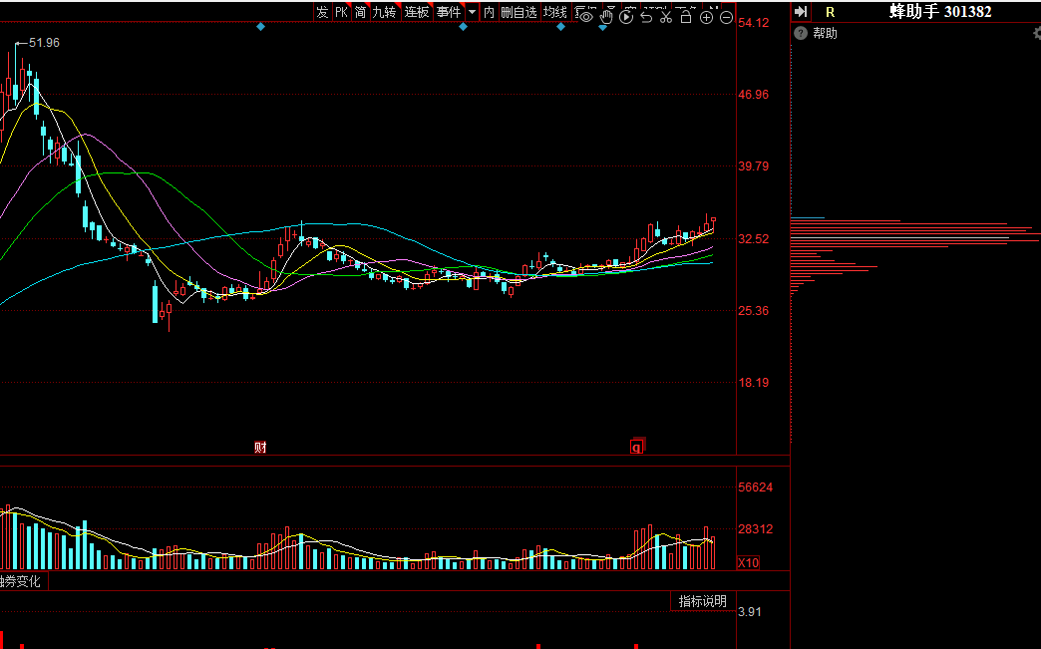Click the 39.79 price axis label
Image resolution: width=1041 pixels, height=649 pixels.
tap(754, 165)
